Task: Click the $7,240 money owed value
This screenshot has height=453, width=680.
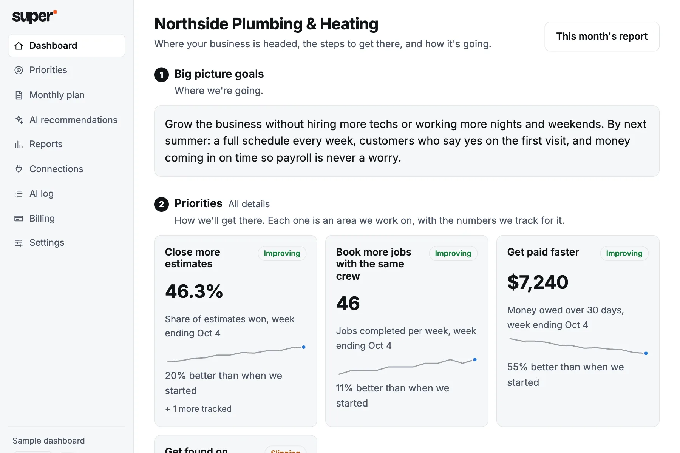Action: pos(538,282)
